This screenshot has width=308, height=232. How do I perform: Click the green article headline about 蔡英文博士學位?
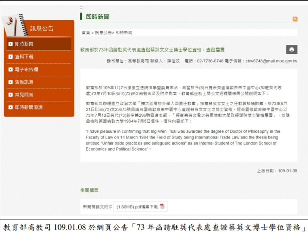(x=147, y=49)
